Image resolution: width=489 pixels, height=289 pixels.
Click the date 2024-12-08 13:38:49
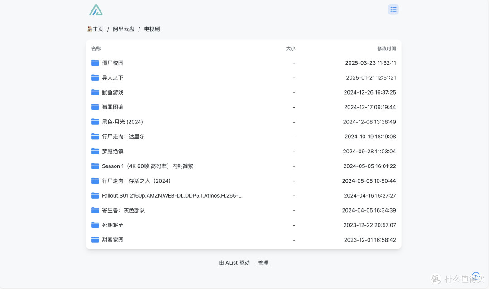(369, 122)
